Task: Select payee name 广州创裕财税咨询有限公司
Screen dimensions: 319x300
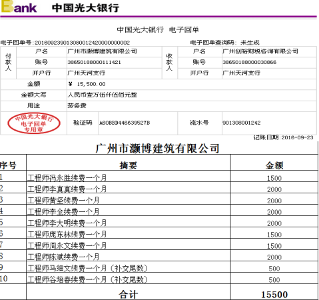Action: tap(260, 51)
